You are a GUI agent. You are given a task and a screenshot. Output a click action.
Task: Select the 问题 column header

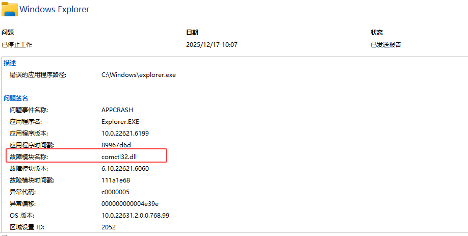point(8,33)
